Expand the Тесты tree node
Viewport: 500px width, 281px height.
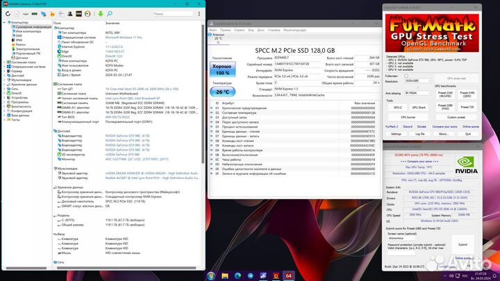point(4,120)
